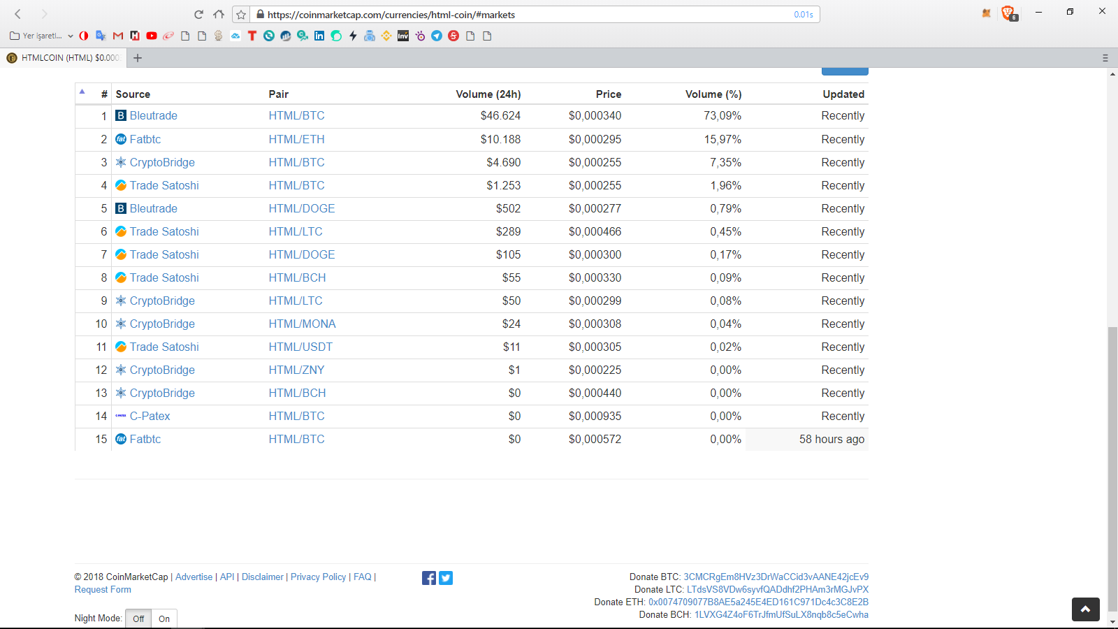Open the tab strip menu icon

(x=1105, y=58)
